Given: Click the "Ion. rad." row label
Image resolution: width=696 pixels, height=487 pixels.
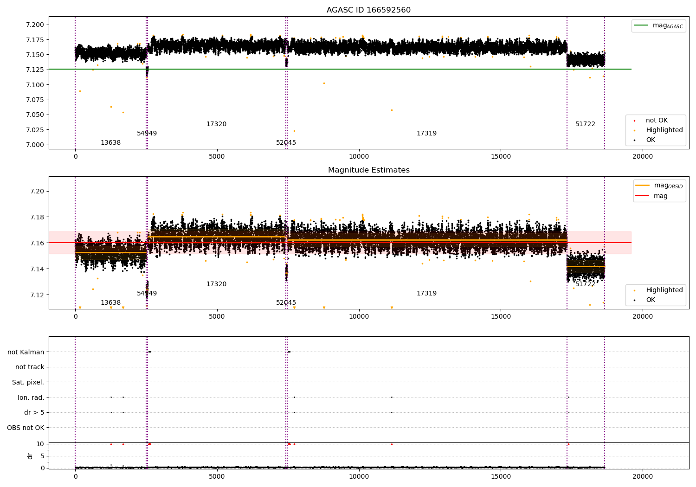Looking at the screenshot, I should (31, 397).
